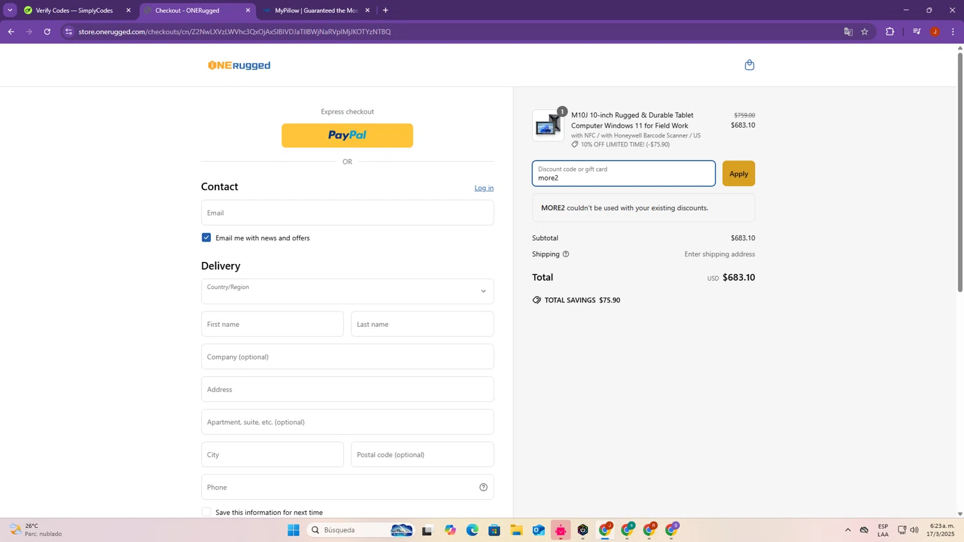This screenshot has height=542, width=964.
Task: Apply the discount code
Action: 738,173
